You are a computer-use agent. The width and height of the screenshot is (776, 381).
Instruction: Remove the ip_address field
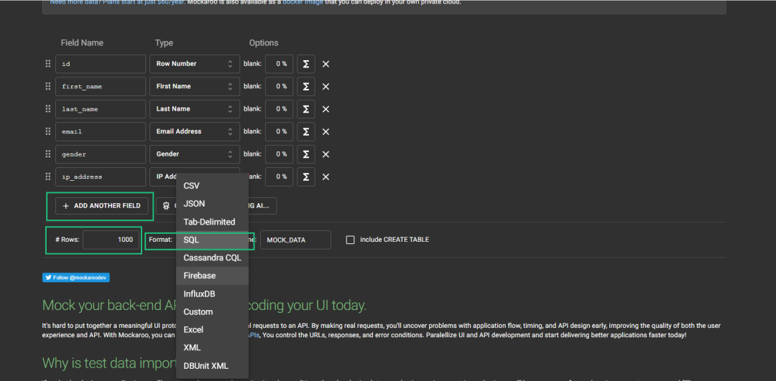tap(325, 177)
